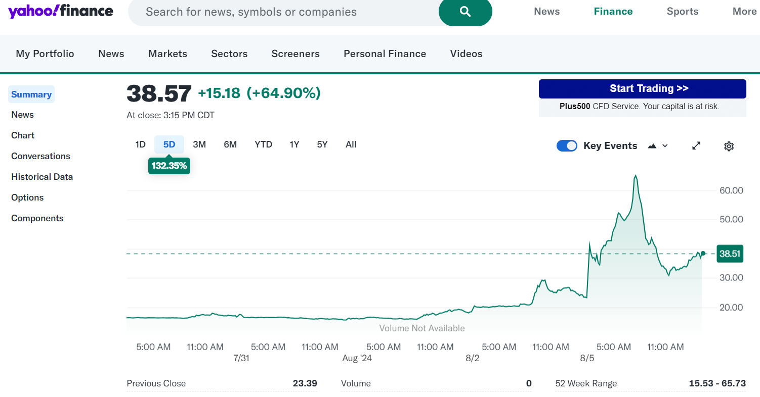
Task: Click the green search magnifier button
Action: (x=465, y=12)
